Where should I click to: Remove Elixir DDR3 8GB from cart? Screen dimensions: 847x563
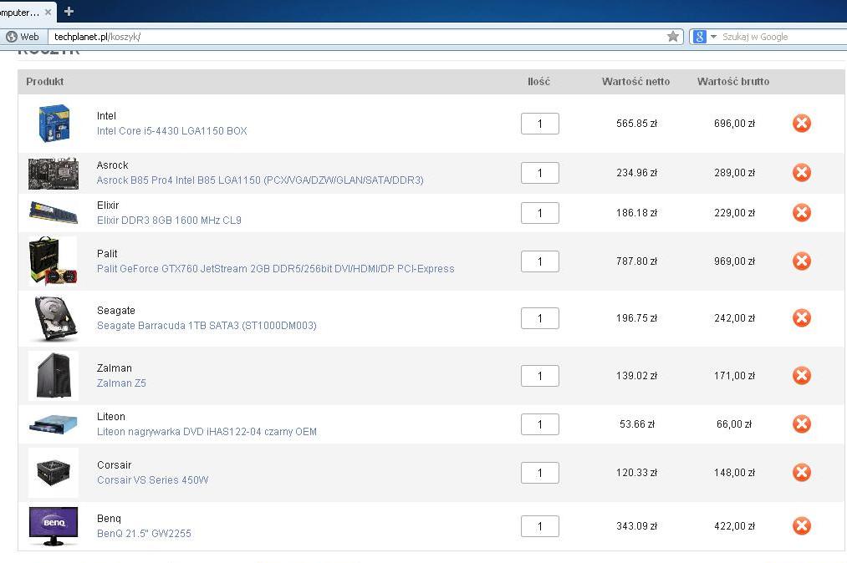tap(802, 212)
